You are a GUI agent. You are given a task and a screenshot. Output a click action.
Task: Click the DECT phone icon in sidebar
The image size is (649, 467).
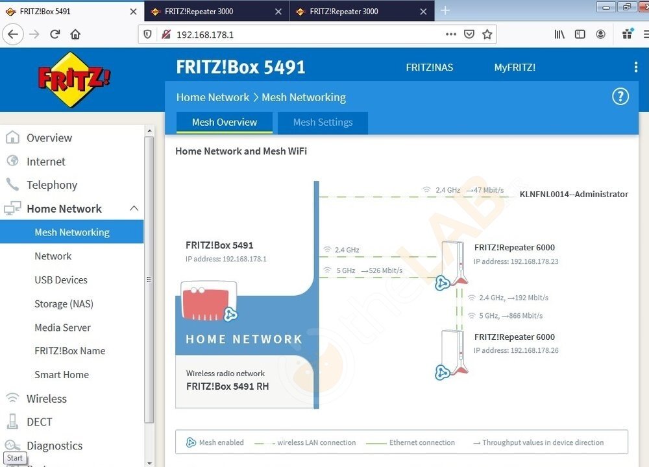(x=13, y=422)
